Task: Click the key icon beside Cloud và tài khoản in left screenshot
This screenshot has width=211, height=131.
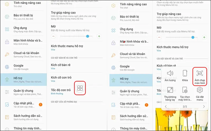Action: click(7, 54)
